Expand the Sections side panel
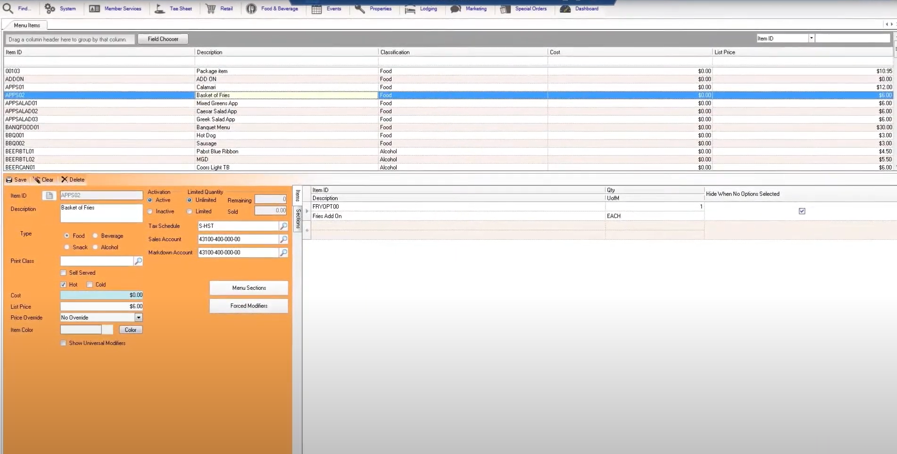897x454 pixels. [x=298, y=218]
